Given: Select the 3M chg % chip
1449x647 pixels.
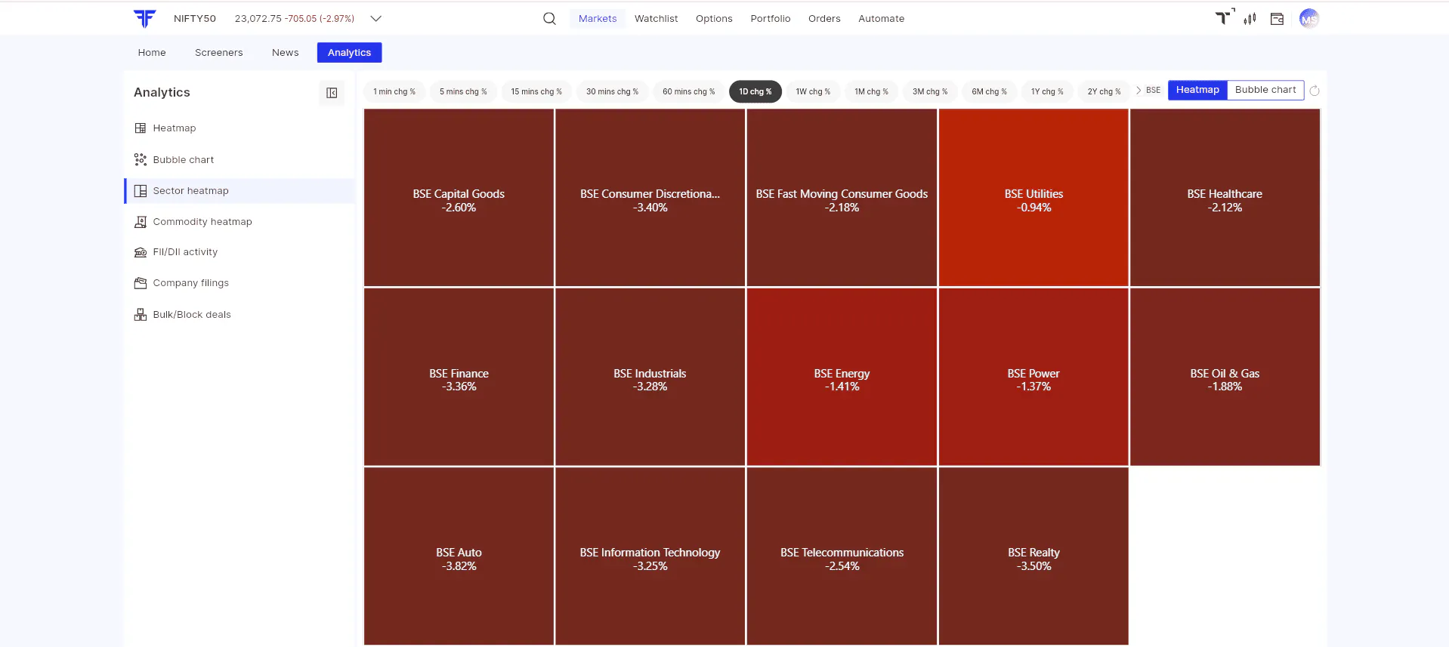Looking at the screenshot, I should point(930,92).
